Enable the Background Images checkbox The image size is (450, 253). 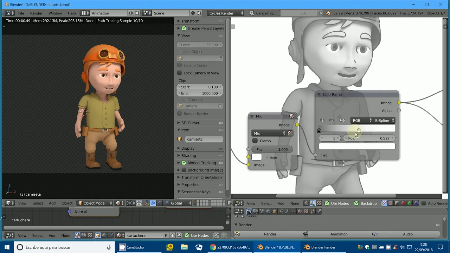[184, 170]
